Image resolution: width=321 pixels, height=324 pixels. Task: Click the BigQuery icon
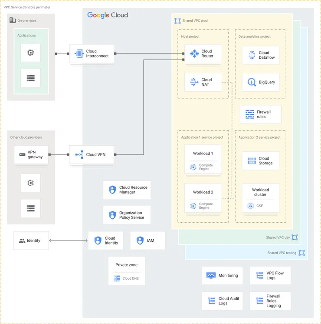tap(252, 82)
